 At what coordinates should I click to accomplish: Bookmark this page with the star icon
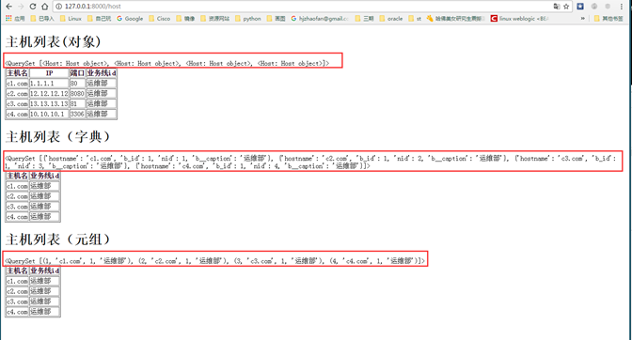566,7
